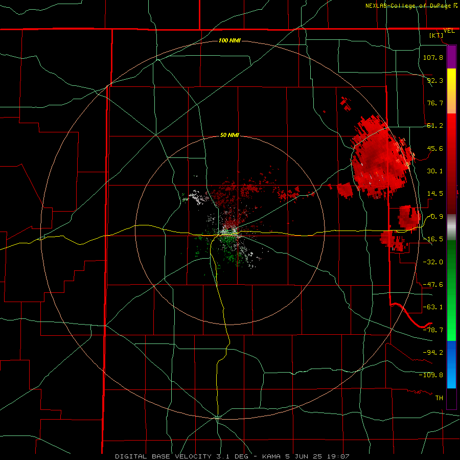Click the VEL legend title
The width and height of the screenshot is (460, 460).
[x=449, y=31]
